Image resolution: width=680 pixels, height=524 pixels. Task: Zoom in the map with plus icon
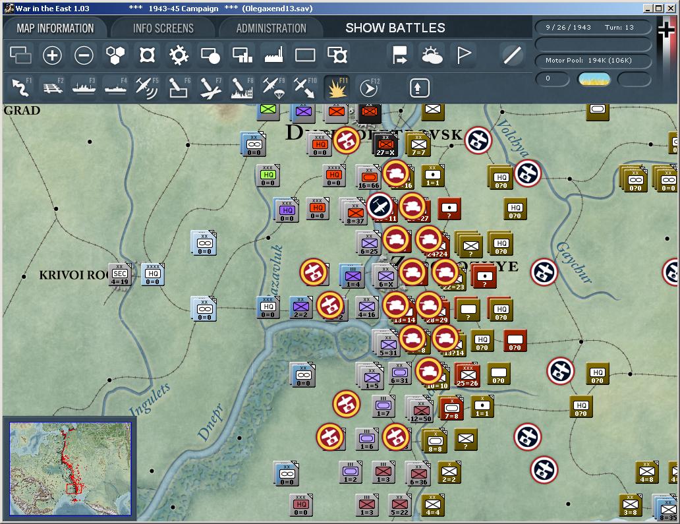[x=52, y=55]
